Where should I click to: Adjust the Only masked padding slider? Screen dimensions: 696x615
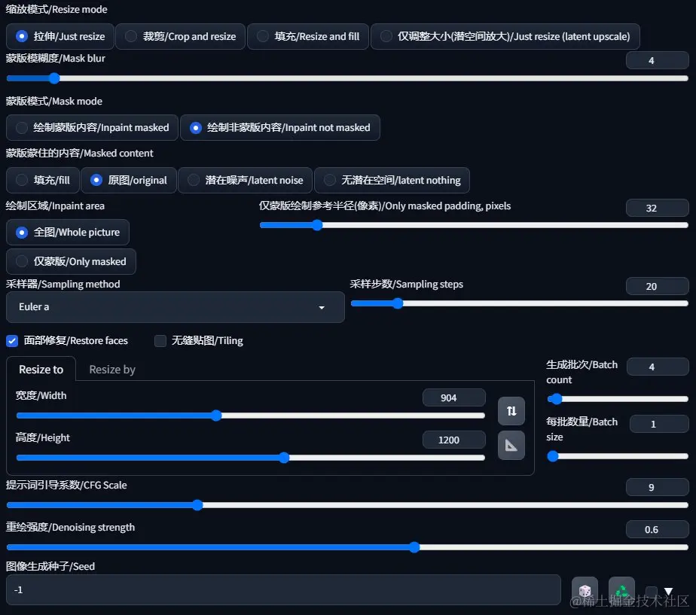474,225
